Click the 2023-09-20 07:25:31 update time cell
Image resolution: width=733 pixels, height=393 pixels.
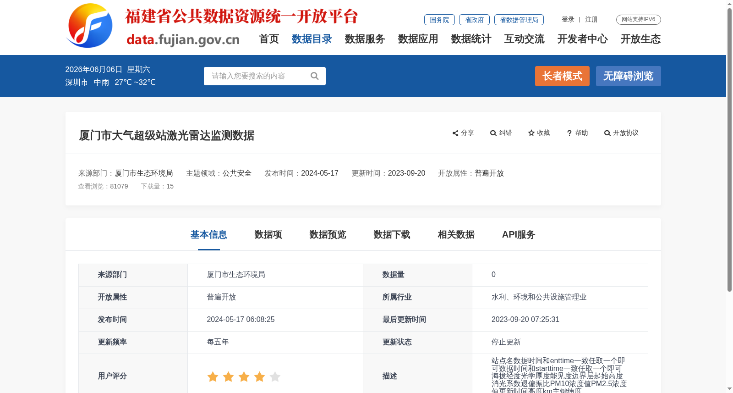525,320
